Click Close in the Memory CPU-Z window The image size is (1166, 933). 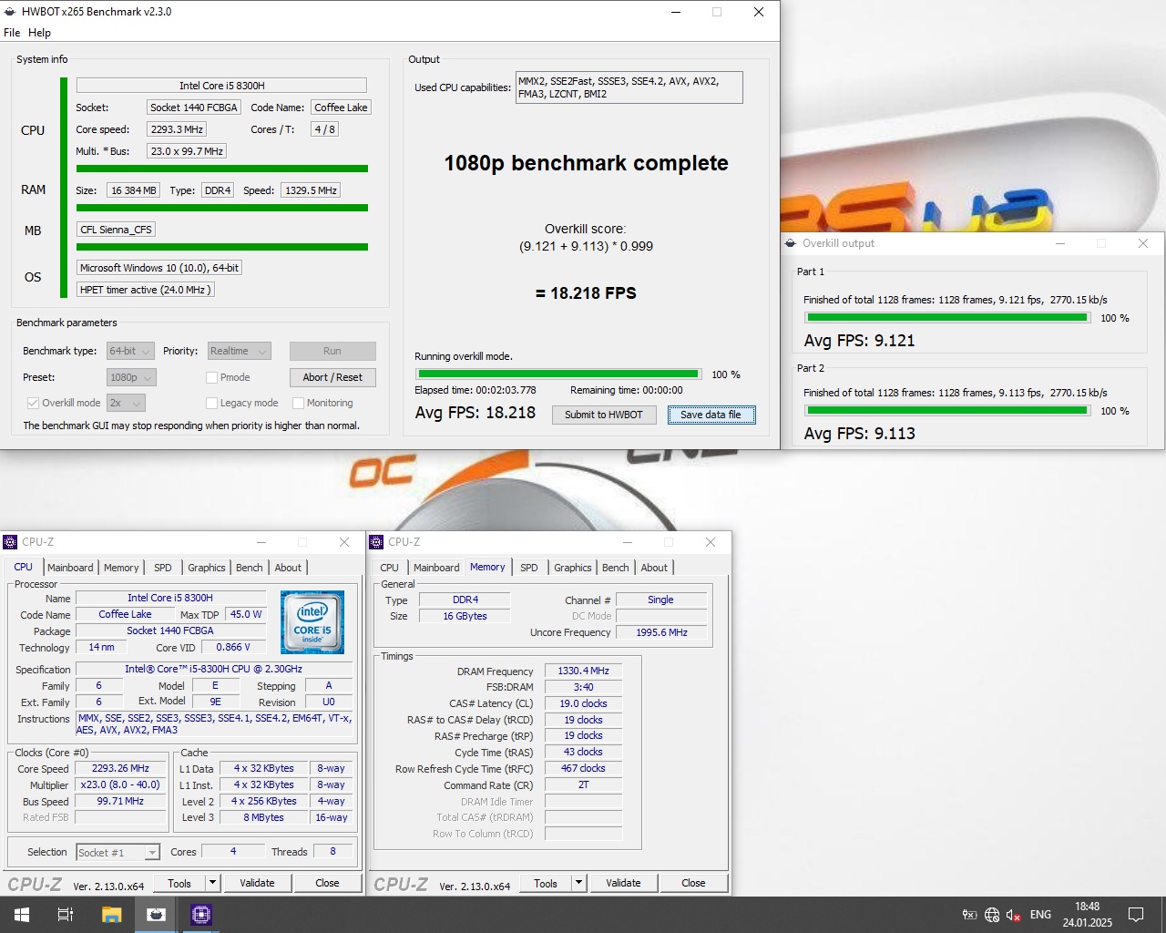pos(693,883)
